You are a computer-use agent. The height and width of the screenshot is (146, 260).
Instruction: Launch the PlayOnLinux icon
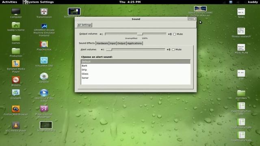pyautogui.click(x=44, y=44)
